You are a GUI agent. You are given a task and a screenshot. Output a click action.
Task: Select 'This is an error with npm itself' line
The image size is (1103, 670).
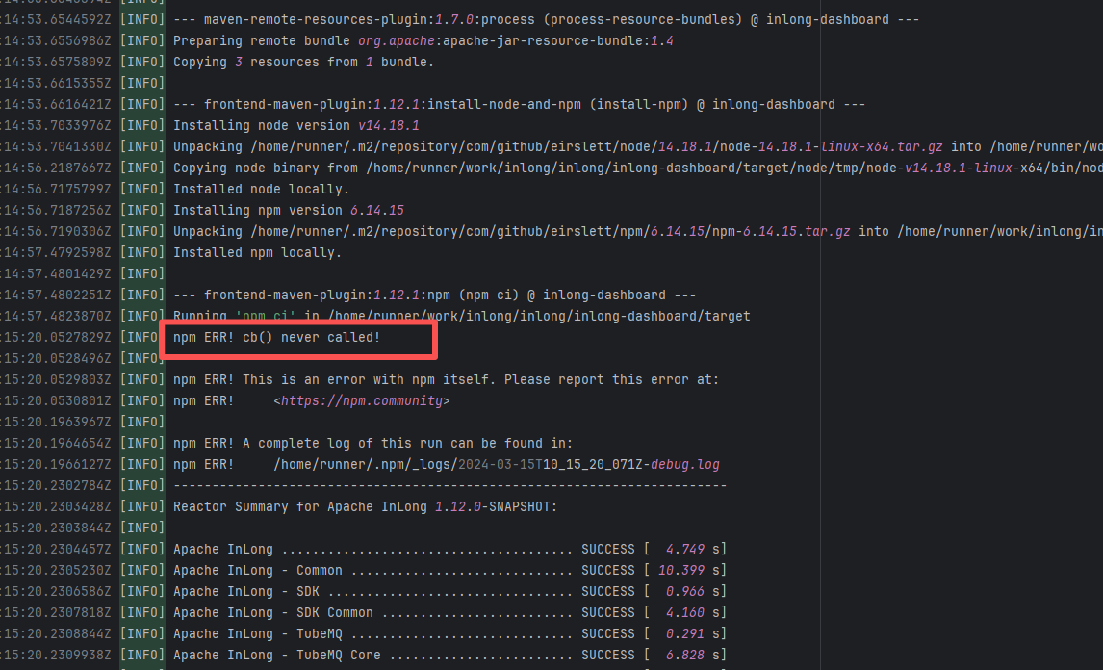point(446,379)
